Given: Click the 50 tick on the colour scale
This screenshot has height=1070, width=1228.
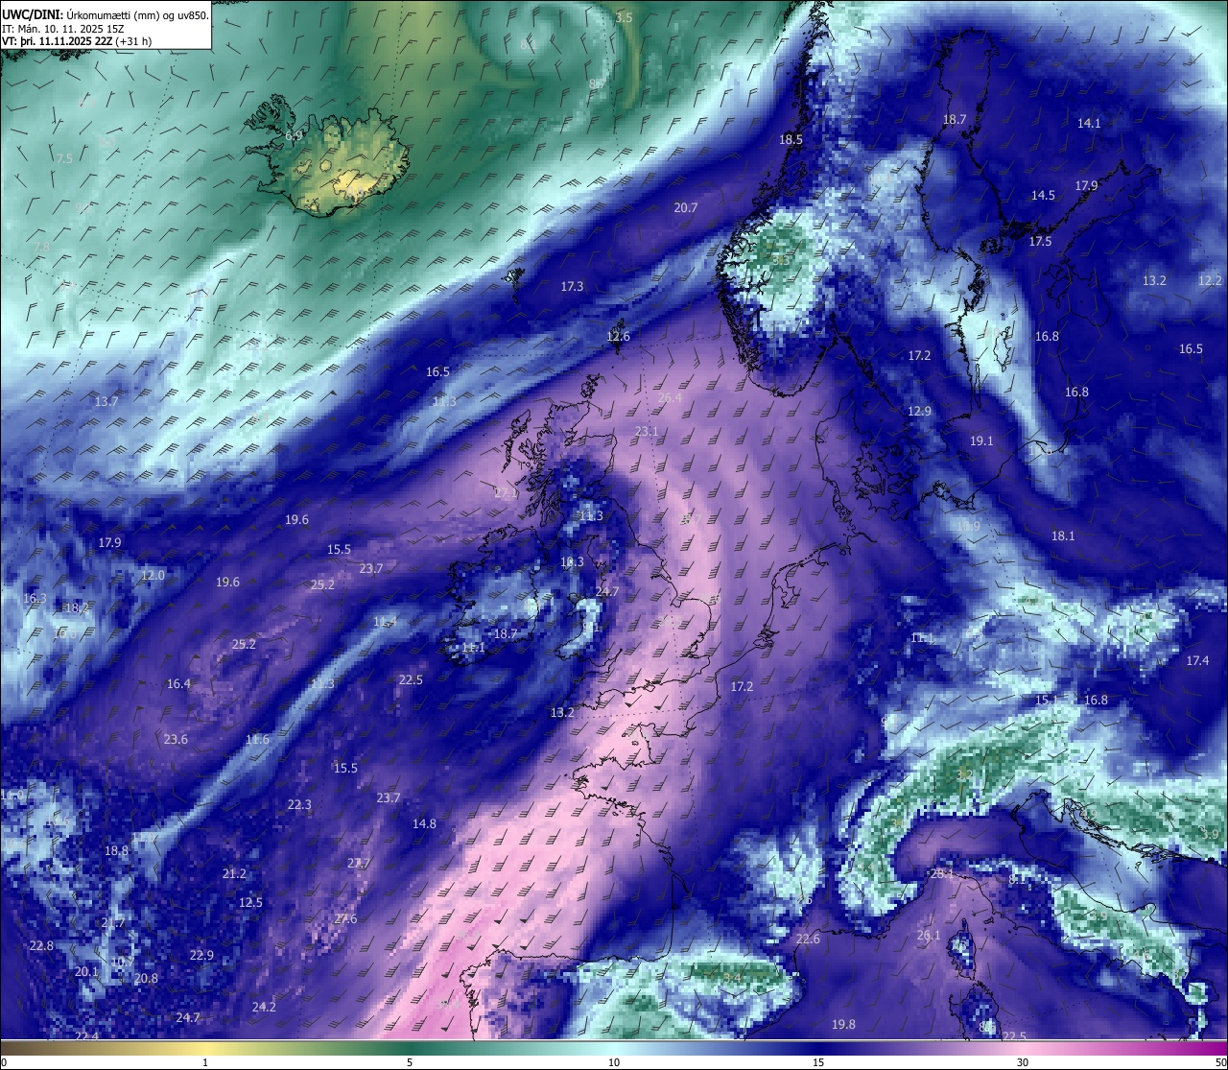Looking at the screenshot, I should click(1220, 1062).
